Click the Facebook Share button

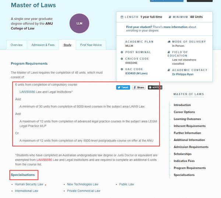[x=139, y=87]
